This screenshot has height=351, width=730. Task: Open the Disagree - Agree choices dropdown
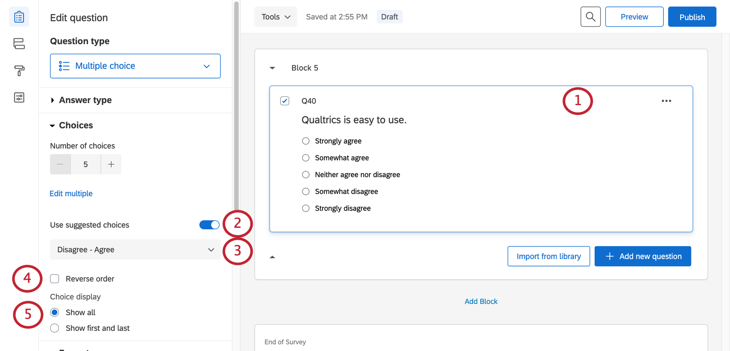135,249
